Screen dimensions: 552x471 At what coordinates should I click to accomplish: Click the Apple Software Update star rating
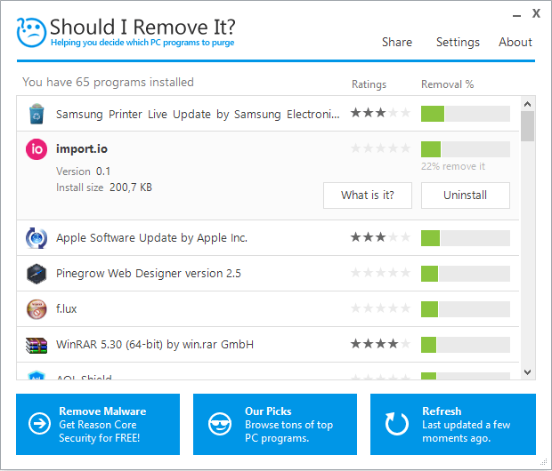(380, 237)
